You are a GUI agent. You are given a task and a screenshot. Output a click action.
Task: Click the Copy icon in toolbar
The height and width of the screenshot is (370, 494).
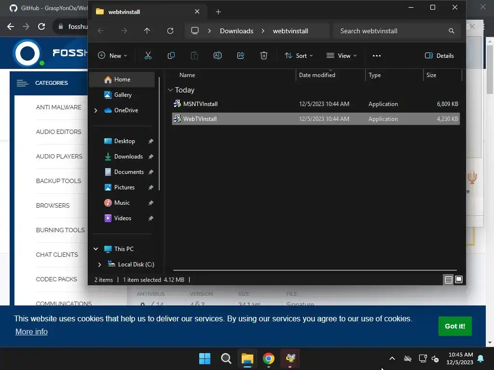(171, 56)
